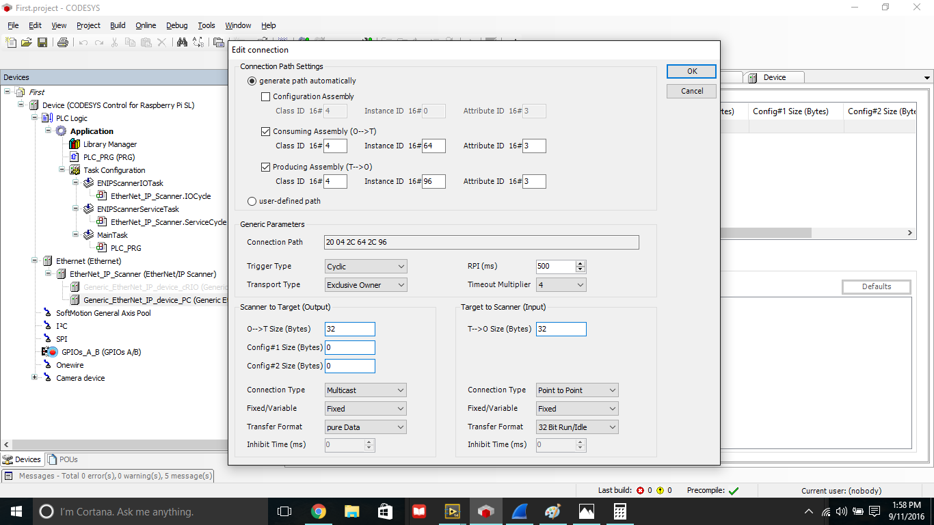Save the project with the floppy icon
Image resolution: width=934 pixels, height=525 pixels.
[42, 42]
